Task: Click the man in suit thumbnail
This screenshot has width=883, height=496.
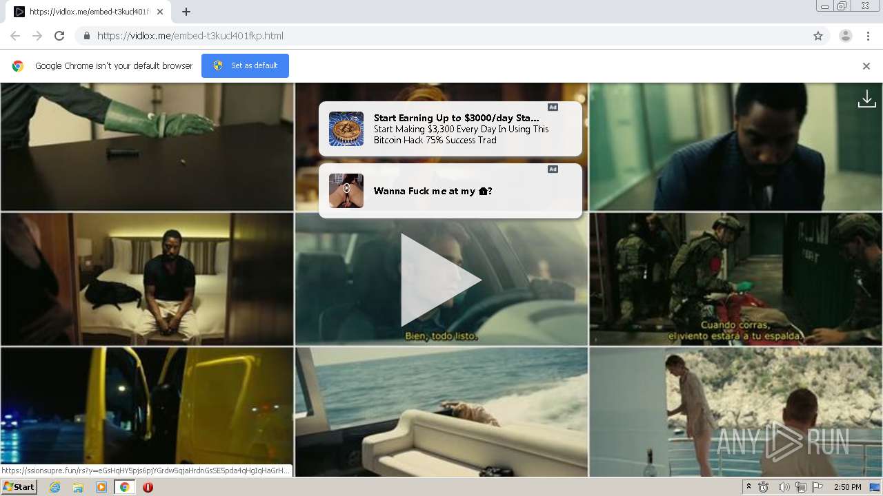Action: (735, 147)
